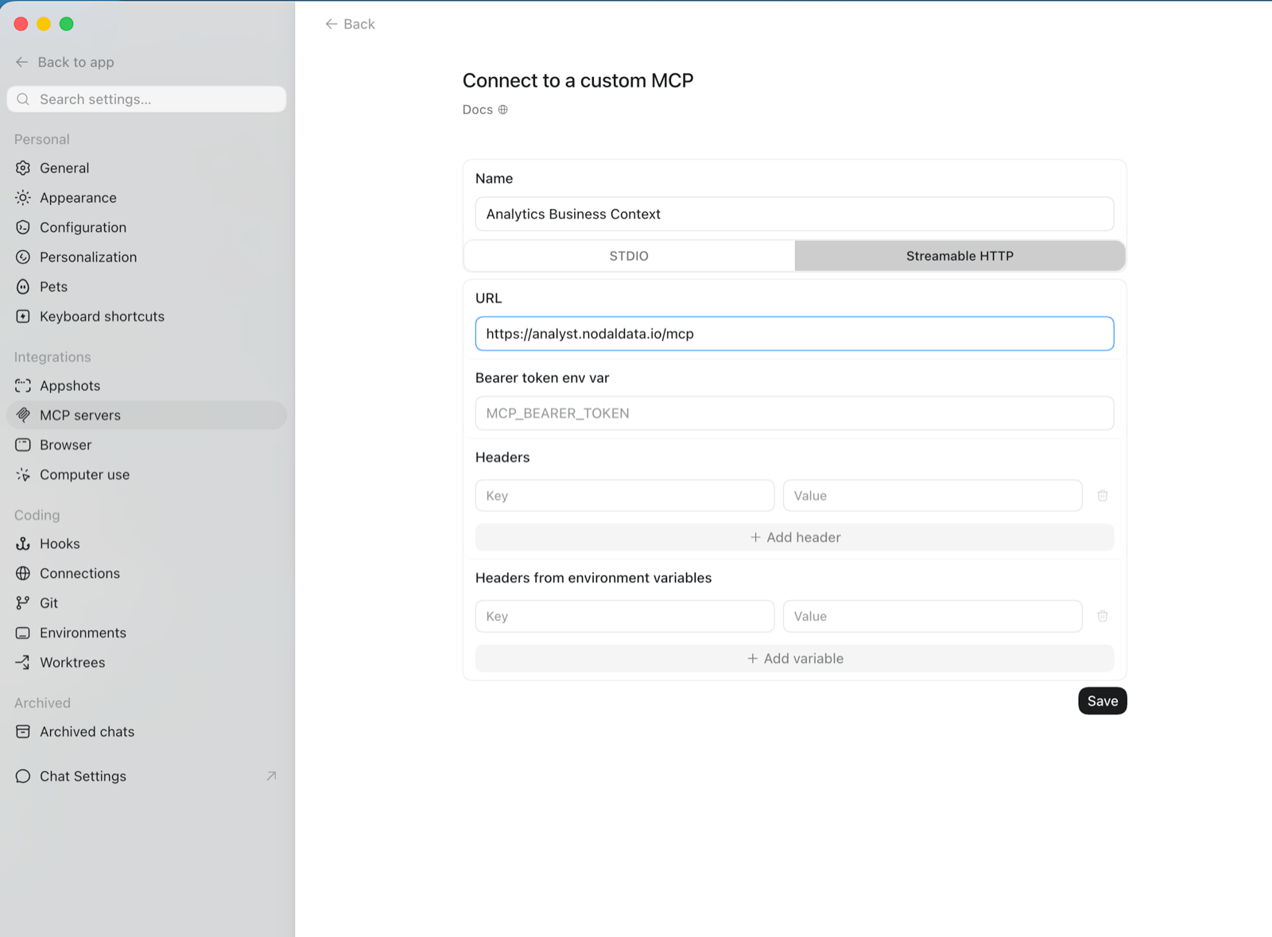
Task: Click the Configuration icon in sidebar
Action: [x=23, y=227]
